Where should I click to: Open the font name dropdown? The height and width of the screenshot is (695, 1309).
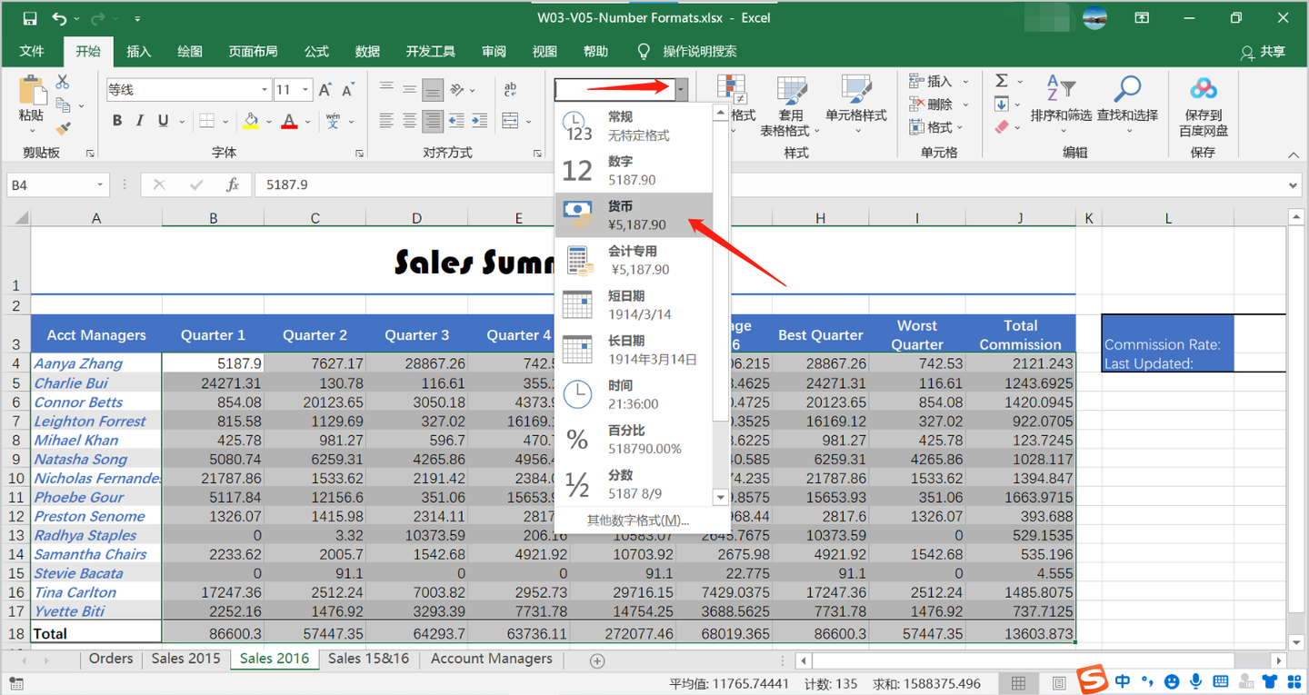263,89
